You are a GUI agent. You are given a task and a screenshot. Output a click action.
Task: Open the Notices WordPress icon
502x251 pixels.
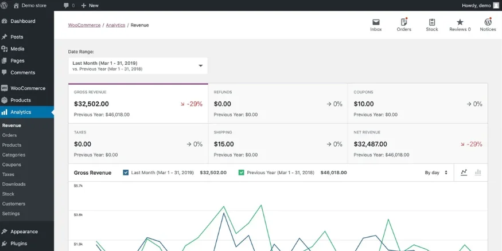[x=488, y=22]
